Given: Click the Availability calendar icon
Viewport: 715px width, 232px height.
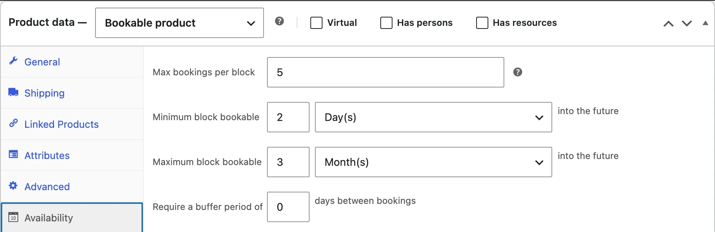Looking at the screenshot, I should (x=13, y=217).
